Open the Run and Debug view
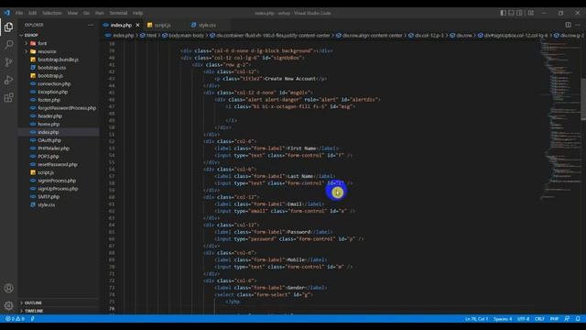The image size is (586, 330). (8, 80)
